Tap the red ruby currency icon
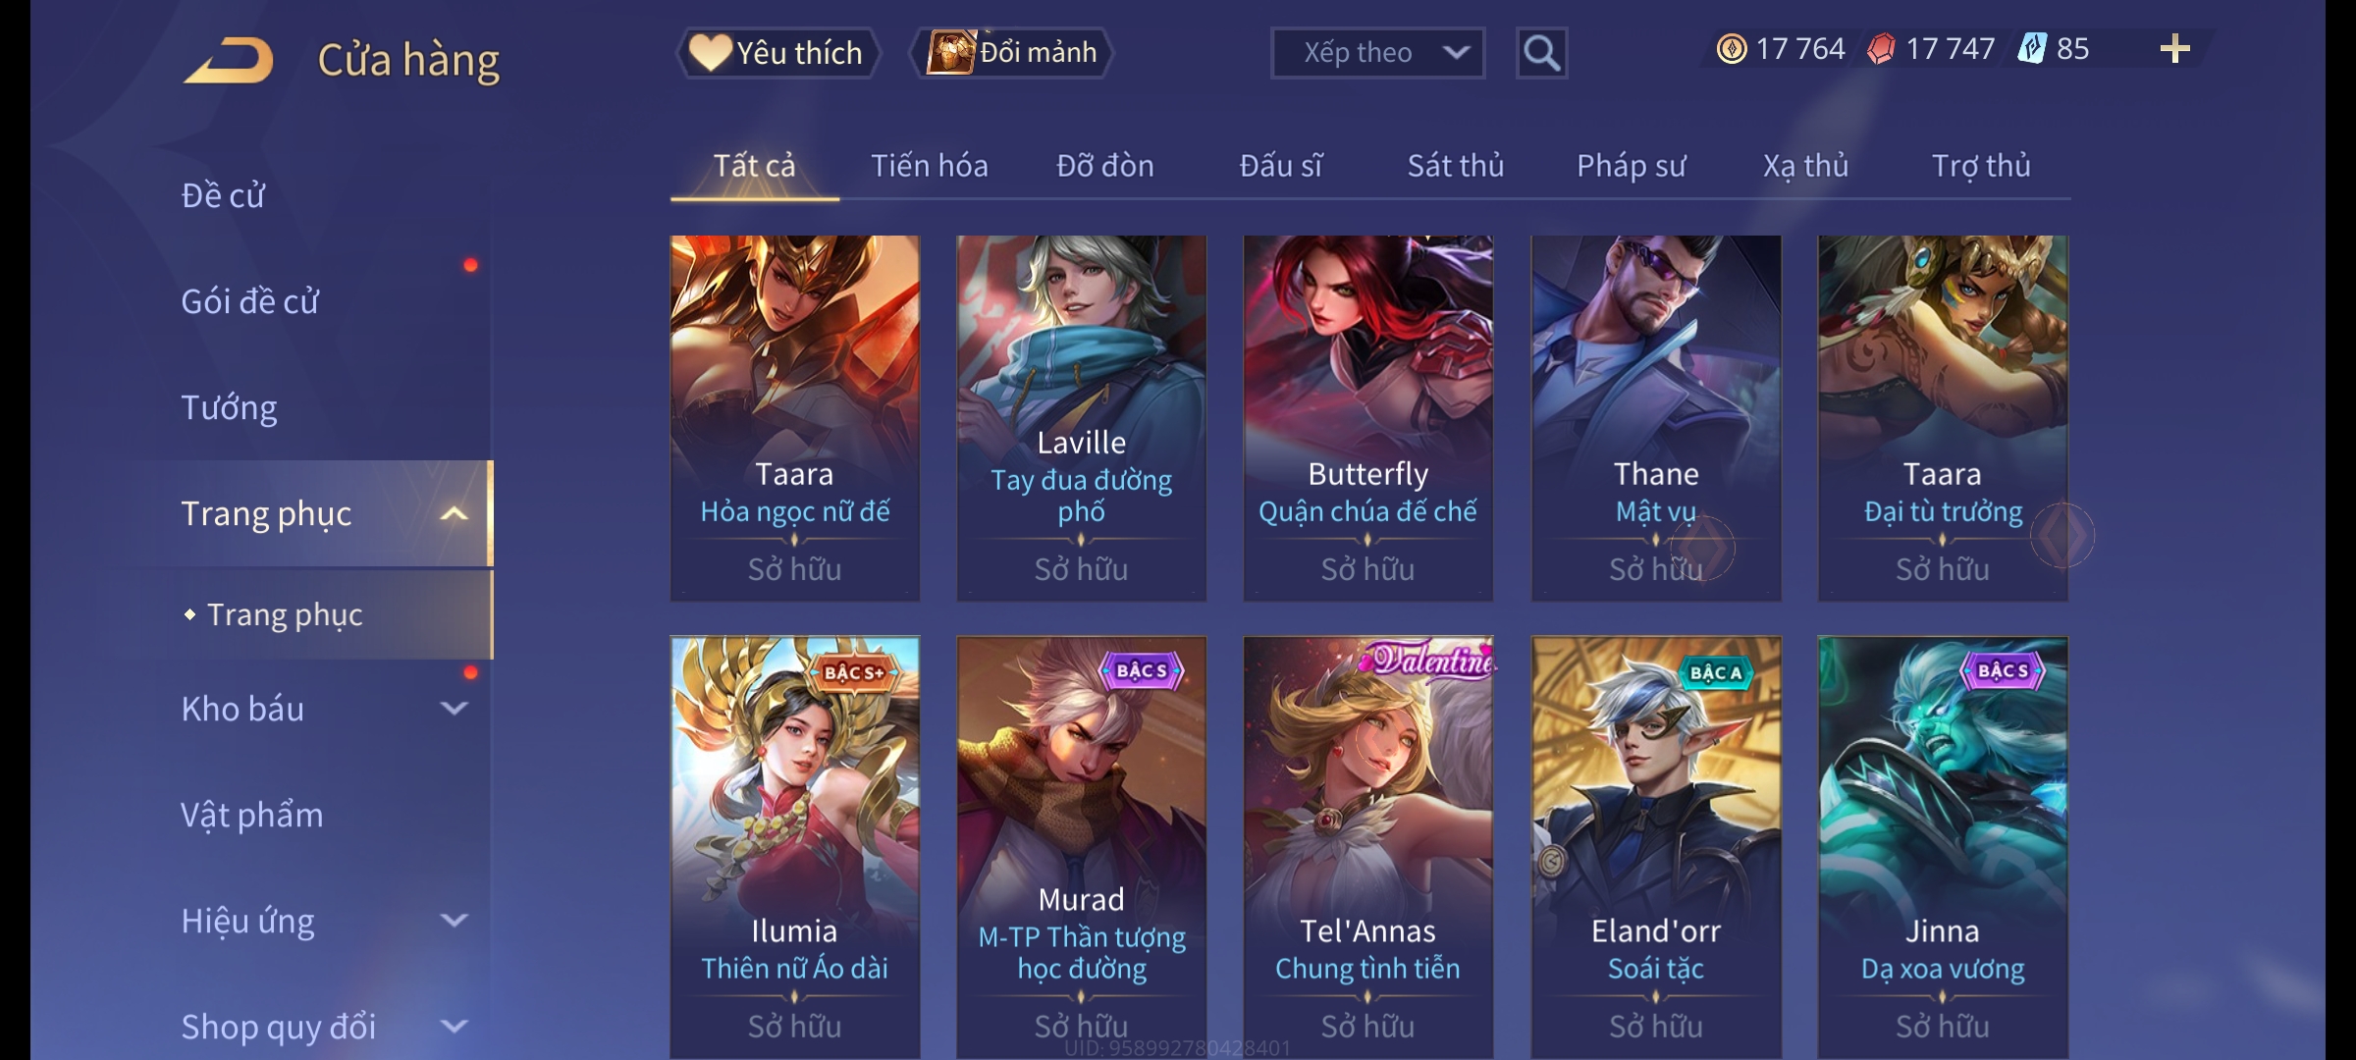The image size is (2356, 1060). pyautogui.click(x=1881, y=49)
